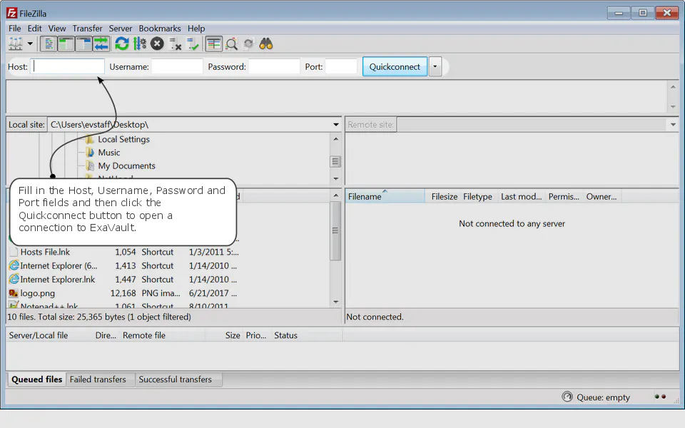The image size is (685, 428).
Task: Click into the Password field
Action: pyautogui.click(x=274, y=66)
